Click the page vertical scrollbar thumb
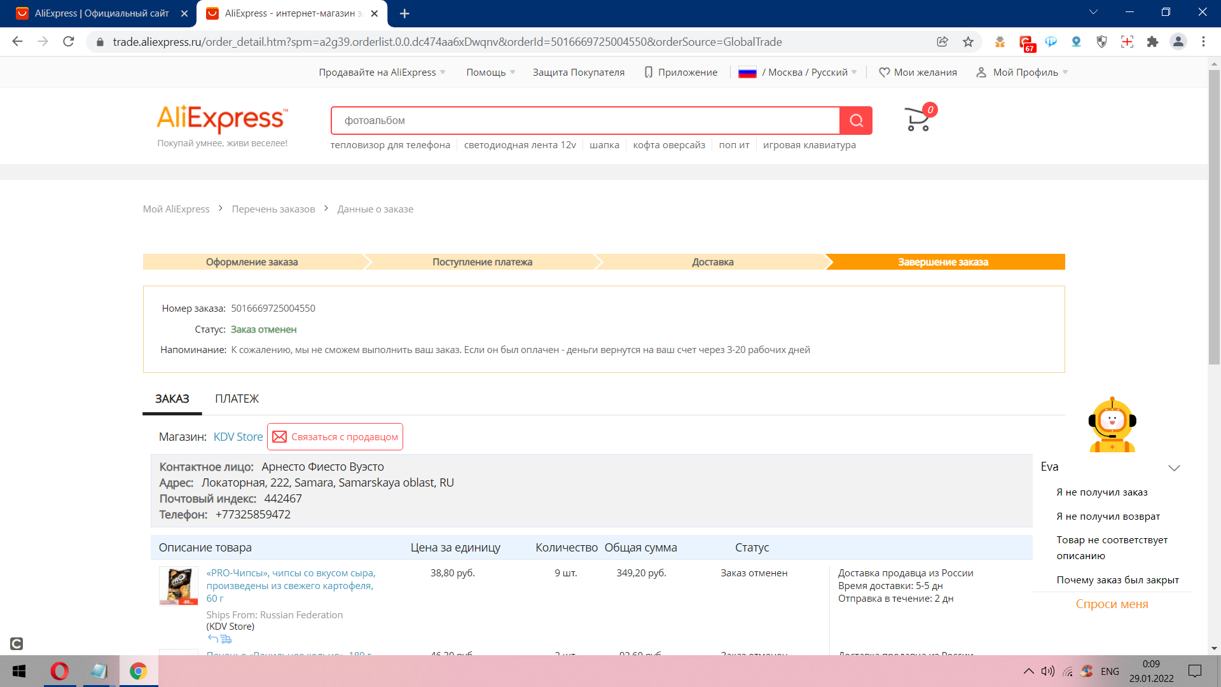 (x=1214, y=216)
